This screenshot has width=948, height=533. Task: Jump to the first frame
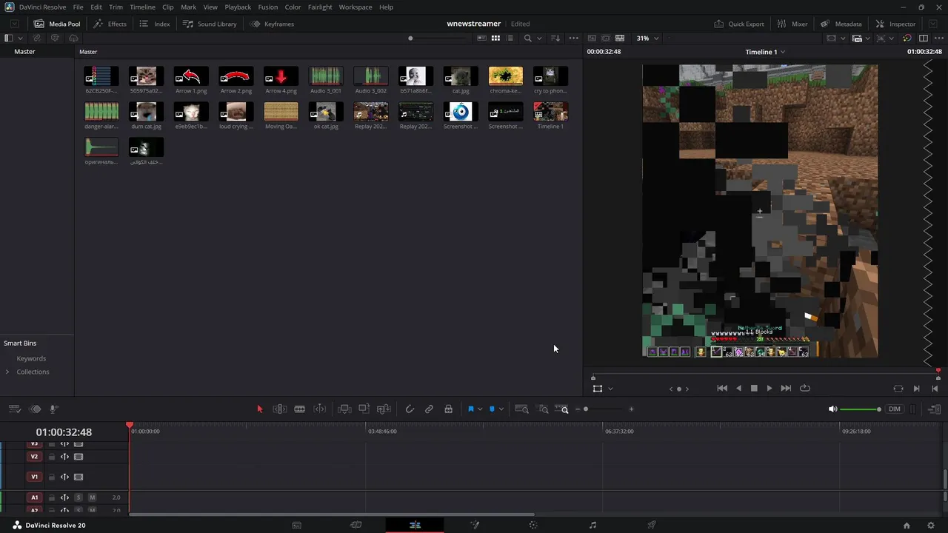coord(722,388)
